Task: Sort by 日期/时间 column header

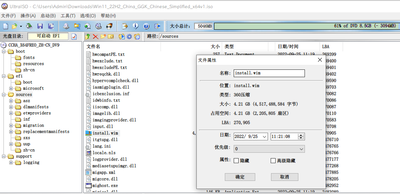Action: click(297, 47)
